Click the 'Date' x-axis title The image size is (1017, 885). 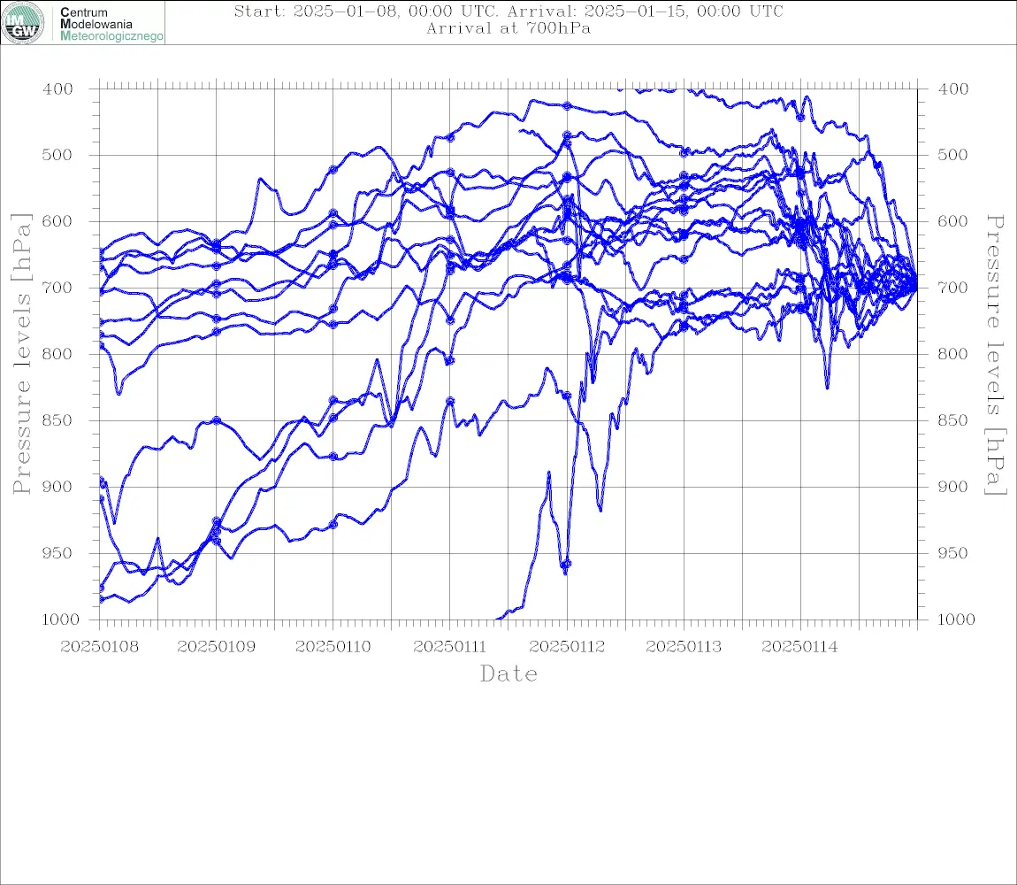pos(509,674)
